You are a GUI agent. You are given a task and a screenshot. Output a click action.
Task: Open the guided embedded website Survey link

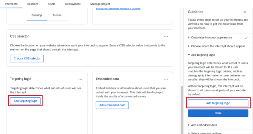118,8
